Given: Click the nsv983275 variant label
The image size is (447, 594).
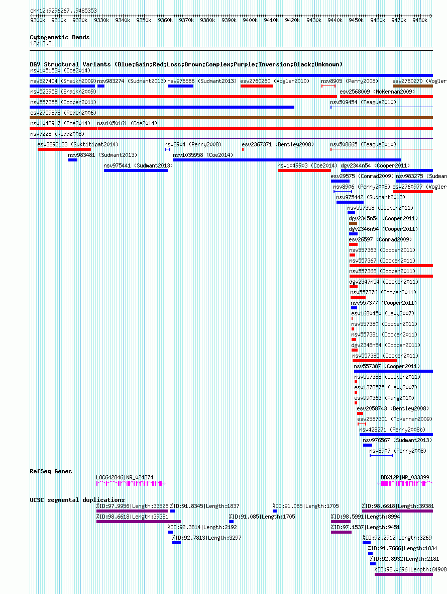Looking at the screenshot, I should pyautogui.click(x=421, y=176).
